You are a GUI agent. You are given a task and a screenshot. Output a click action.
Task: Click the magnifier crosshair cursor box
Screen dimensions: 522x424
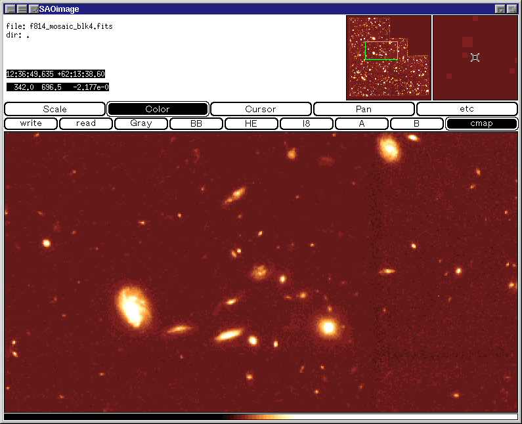(x=475, y=58)
